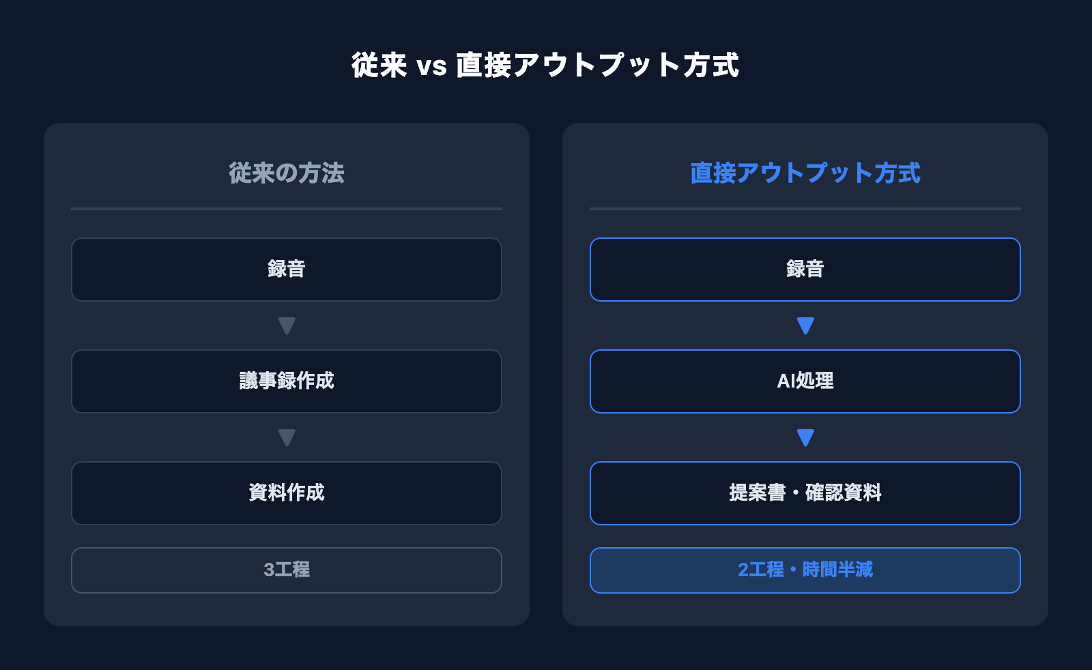The width and height of the screenshot is (1092, 670).
Task: Click the left 従来の方法 card panel background
Action: click(57, 409)
